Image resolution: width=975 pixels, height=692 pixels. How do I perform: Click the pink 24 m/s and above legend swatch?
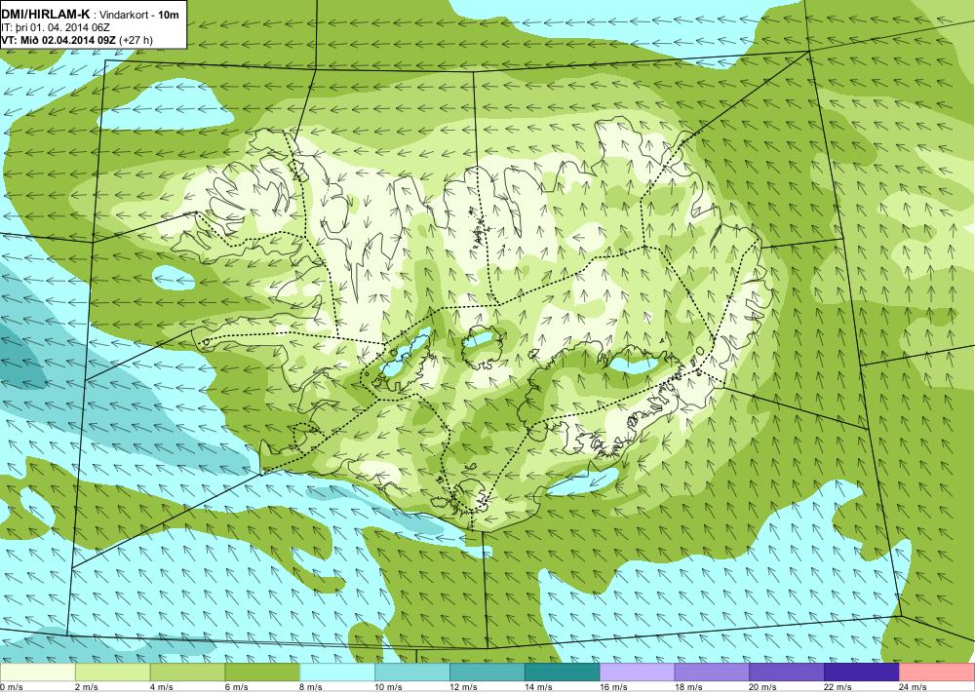[937, 673]
